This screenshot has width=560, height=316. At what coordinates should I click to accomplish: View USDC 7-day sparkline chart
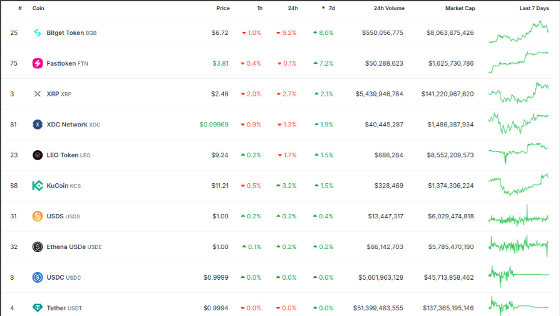[x=519, y=277]
